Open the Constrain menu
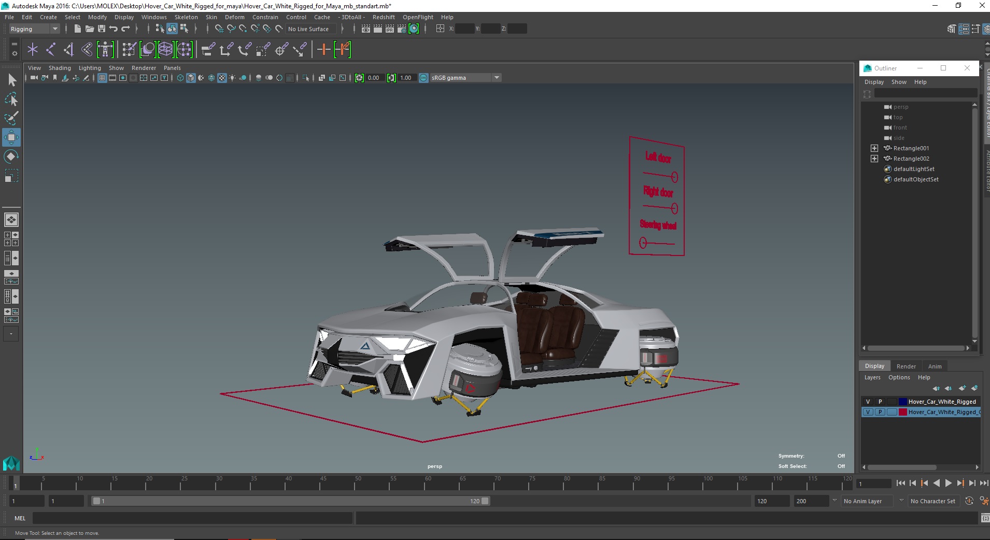Viewport: 990px width, 540px height. 265,17
